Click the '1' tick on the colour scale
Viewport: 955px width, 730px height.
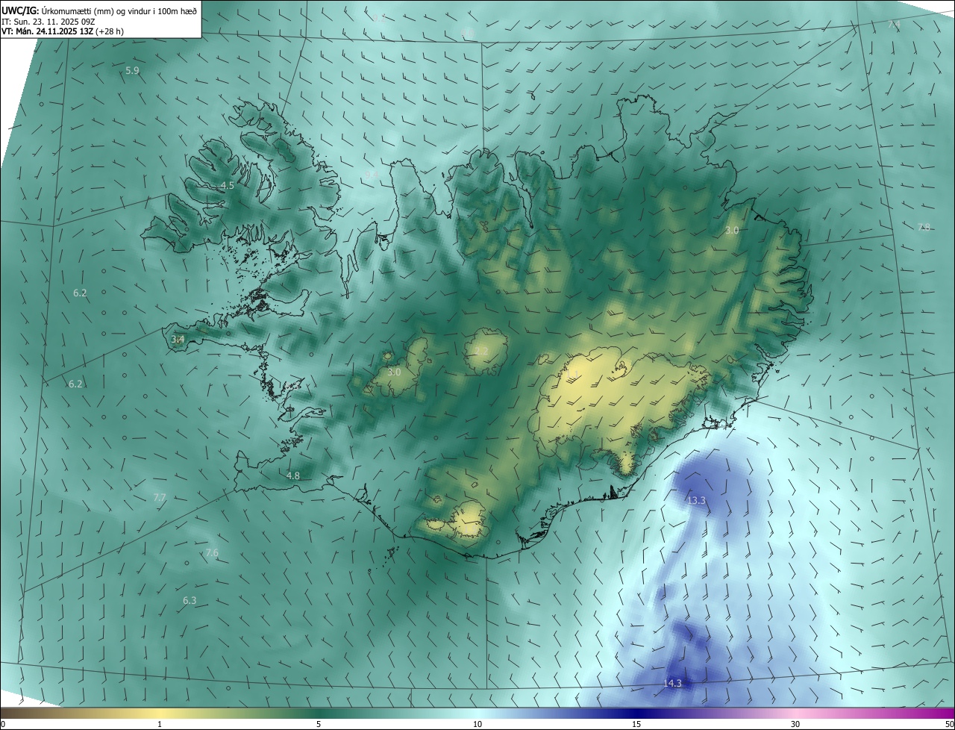click(160, 724)
